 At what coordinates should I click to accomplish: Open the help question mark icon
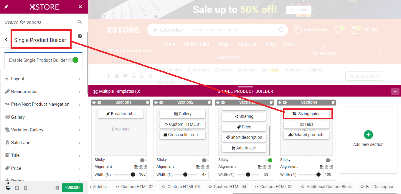pyautogui.click(x=80, y=36)
